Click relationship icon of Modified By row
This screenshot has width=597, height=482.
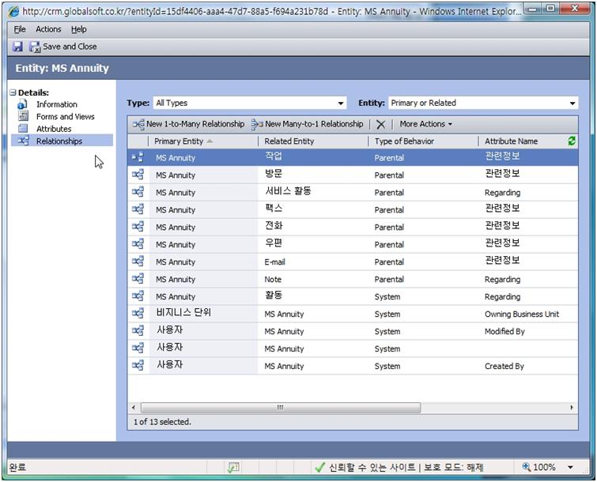pos(138,331)
